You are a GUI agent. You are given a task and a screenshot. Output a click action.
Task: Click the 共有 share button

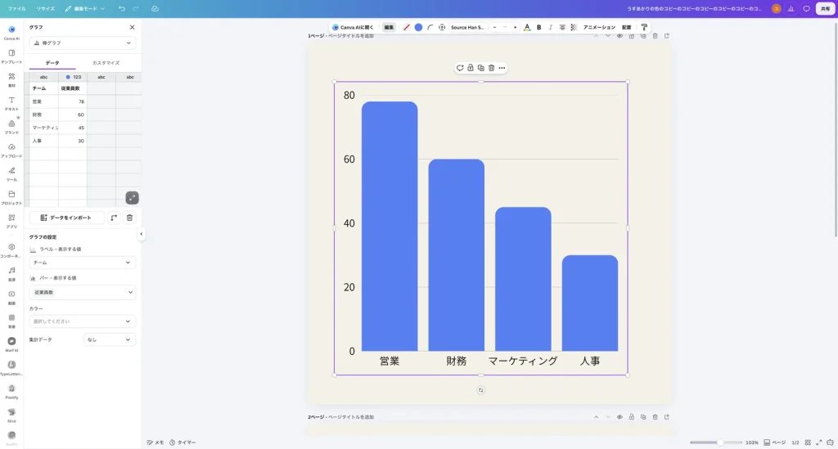pos(825,8)
